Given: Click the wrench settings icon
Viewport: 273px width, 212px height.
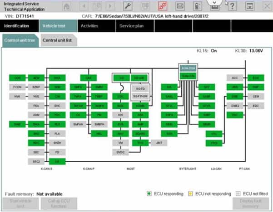Looking at the screenshot, I should [x=128, y=6].
